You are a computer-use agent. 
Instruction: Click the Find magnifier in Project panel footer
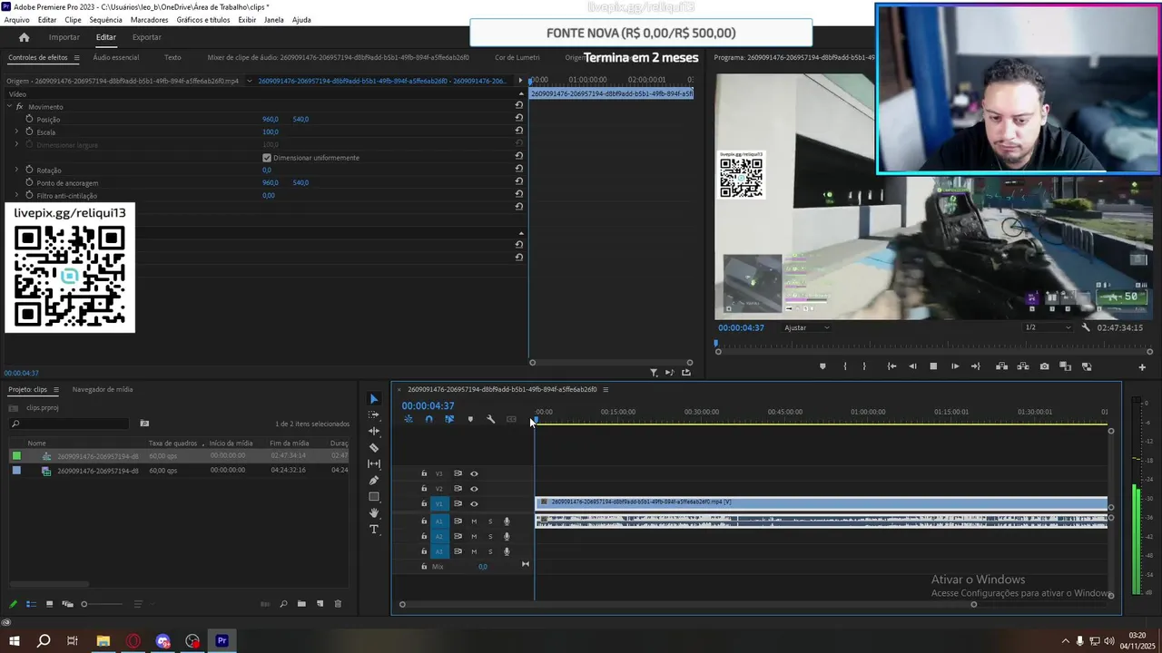coord(283,604)
